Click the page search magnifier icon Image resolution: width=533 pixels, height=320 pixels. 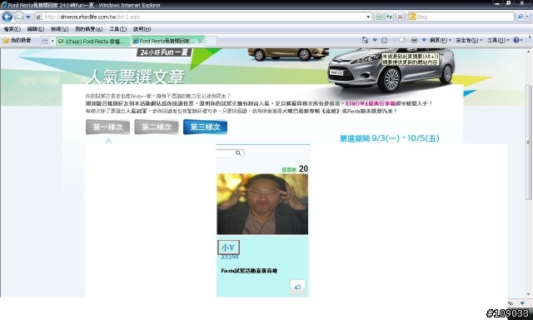(238, 153)
